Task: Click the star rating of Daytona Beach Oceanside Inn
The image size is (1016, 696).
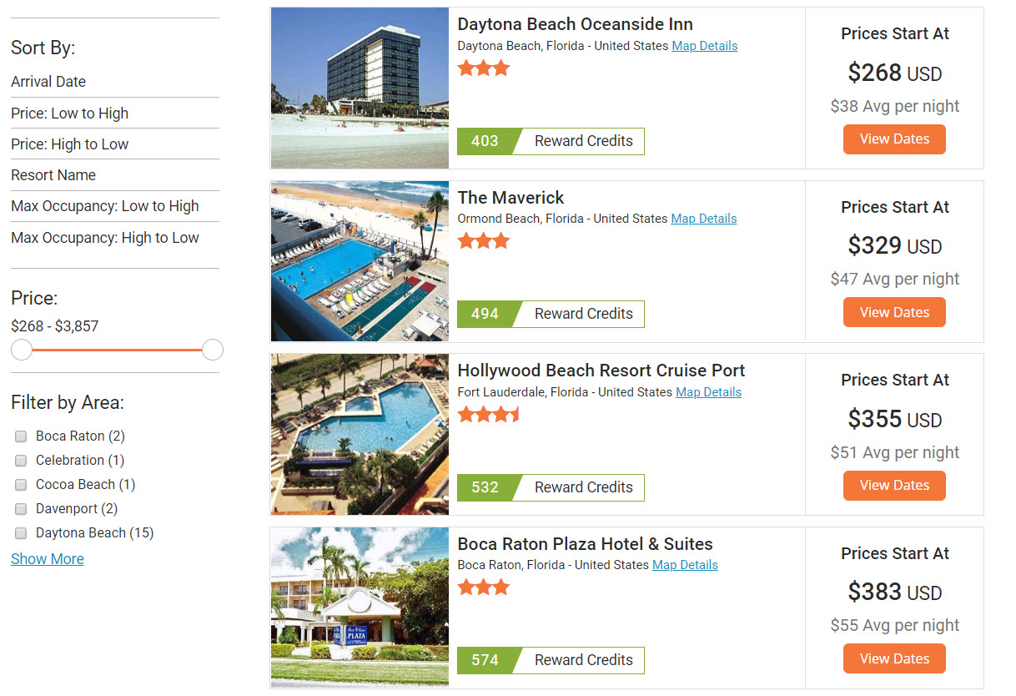Action: (483, 68)
